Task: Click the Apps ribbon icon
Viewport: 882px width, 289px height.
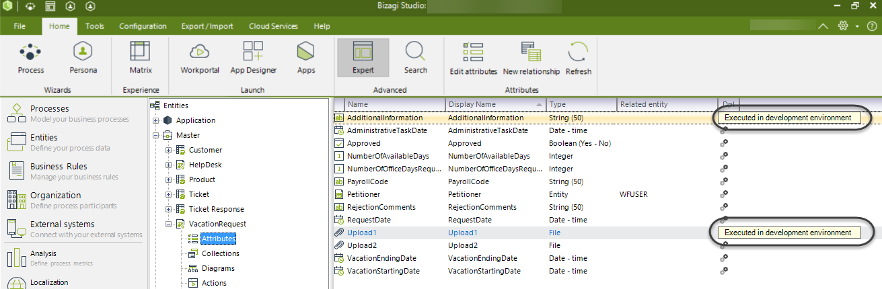Action: click(306, 58)
